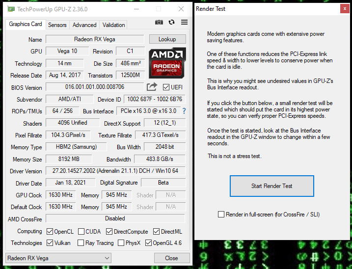Toggle the Vulkan checkbox
Image resolution: width=352 pixels, height=269 pixels.
(x=50, y=242)
